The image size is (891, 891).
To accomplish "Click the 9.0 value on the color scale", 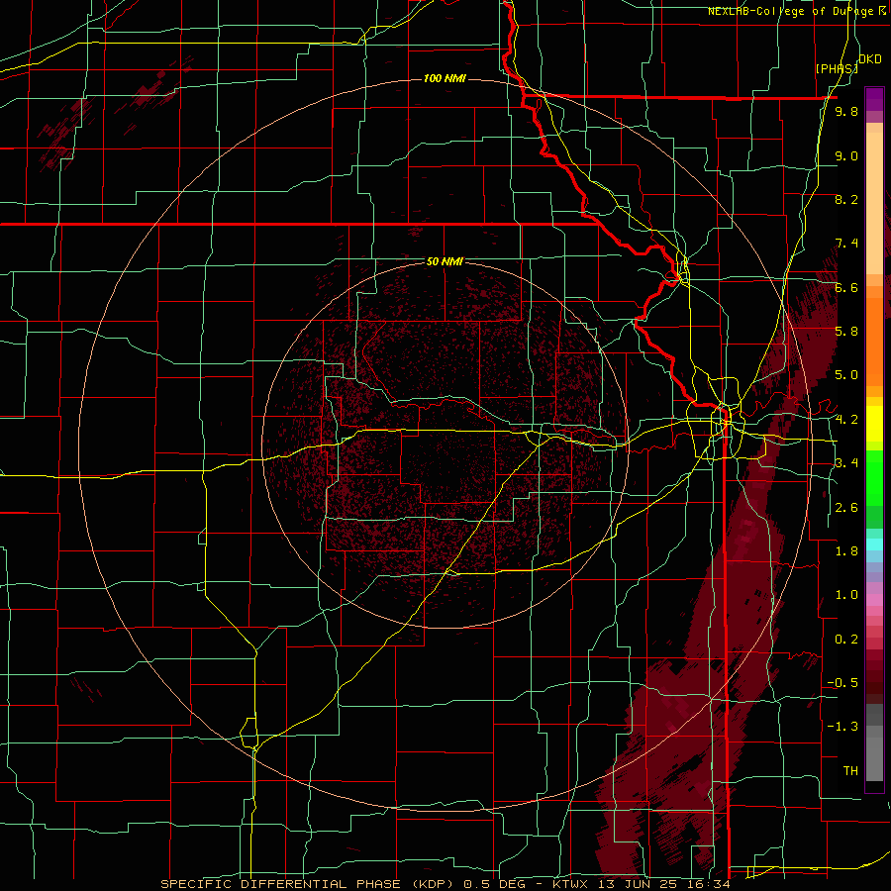I will [x=846, y=155].
